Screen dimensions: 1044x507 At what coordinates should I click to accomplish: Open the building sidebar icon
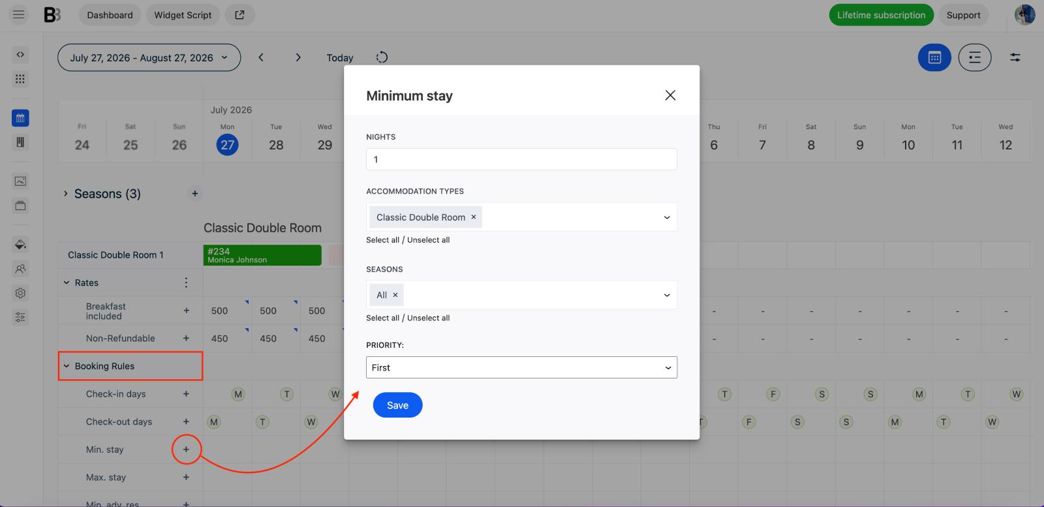click(20, 142)
